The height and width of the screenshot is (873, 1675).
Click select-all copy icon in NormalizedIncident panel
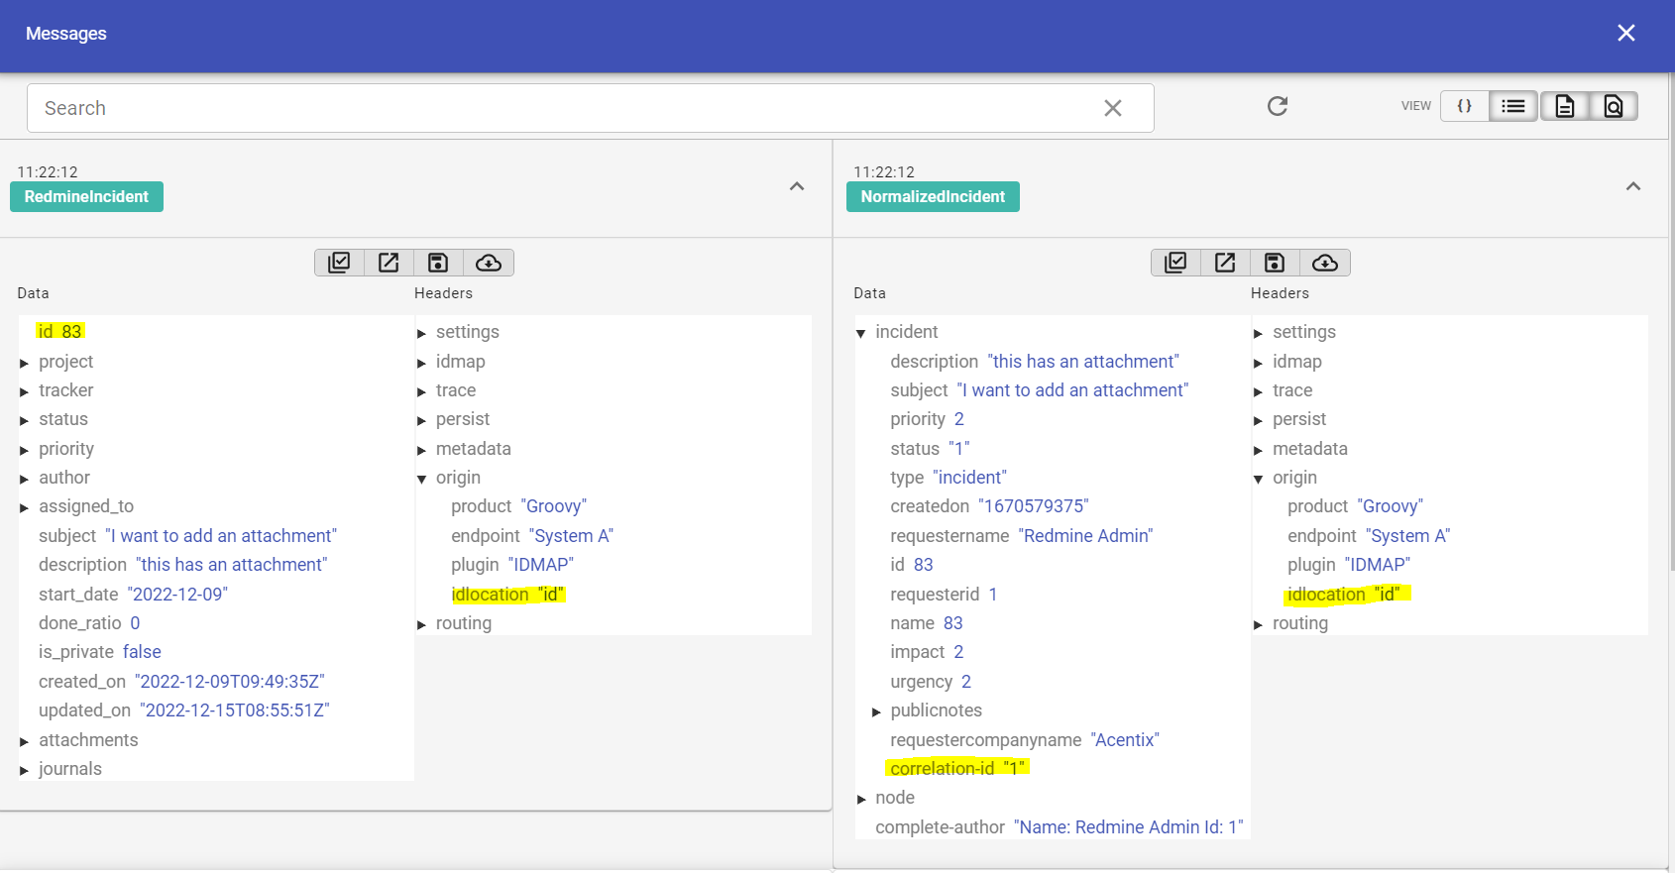coord(1175,263)
